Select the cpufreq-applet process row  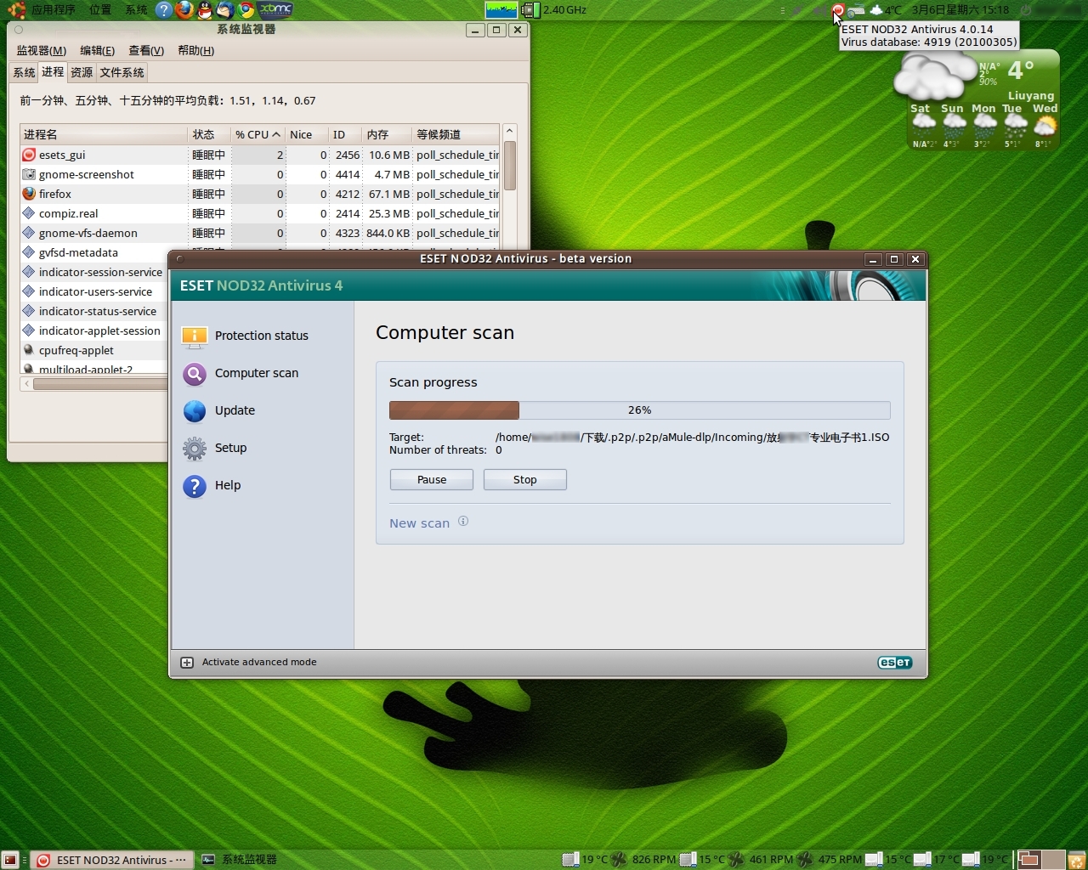[94, 350]
